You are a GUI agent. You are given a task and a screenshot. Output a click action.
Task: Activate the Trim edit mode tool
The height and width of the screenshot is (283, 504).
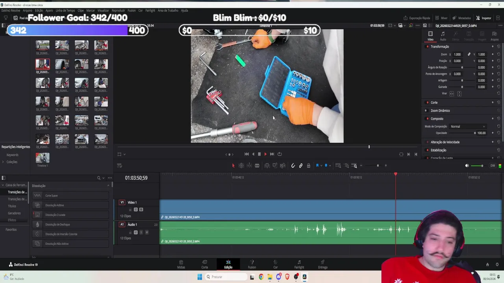click(241, 166)
